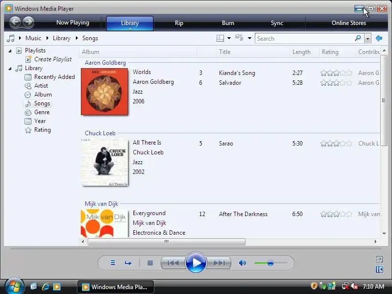This screenshot has width=392, height=294.
Task: Select Create Playlist
Action: tap(53, 59)
